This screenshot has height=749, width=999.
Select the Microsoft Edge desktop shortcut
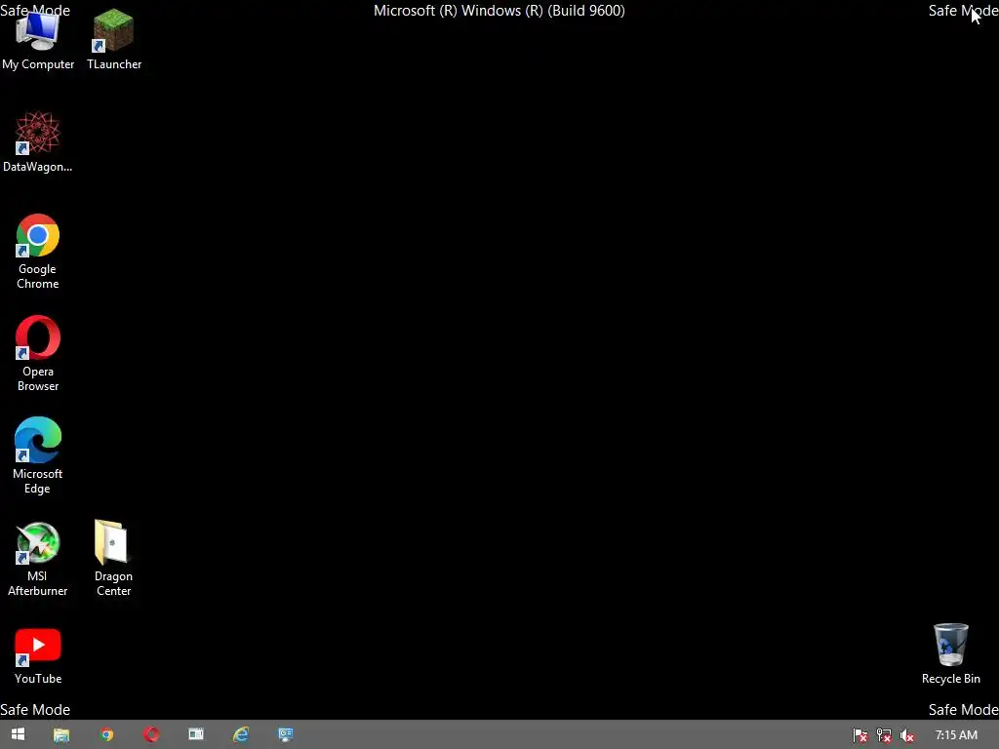38,456
